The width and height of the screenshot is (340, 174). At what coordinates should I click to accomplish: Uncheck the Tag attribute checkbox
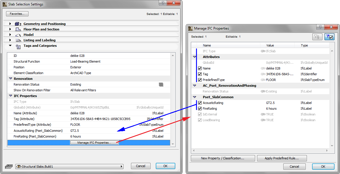click(200, 74)
